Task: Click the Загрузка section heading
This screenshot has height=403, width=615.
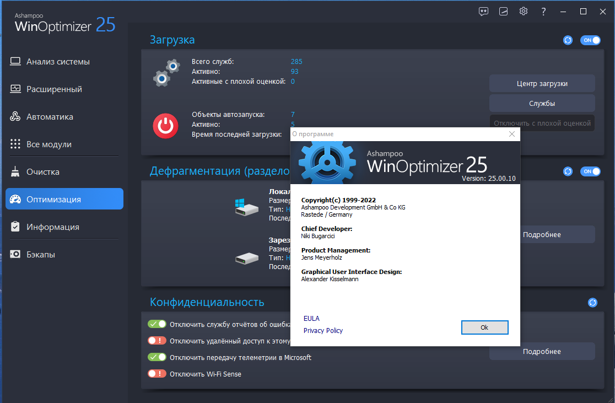Action: 172,40
